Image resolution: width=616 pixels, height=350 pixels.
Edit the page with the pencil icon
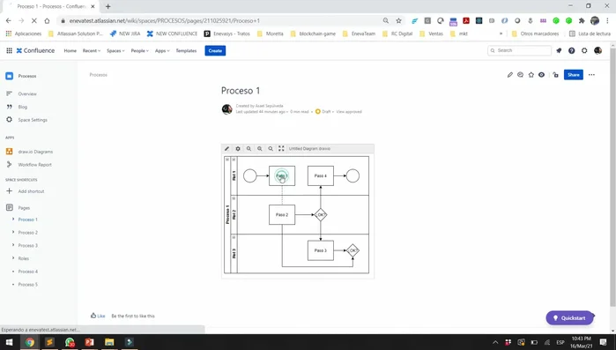click(510, 75)
